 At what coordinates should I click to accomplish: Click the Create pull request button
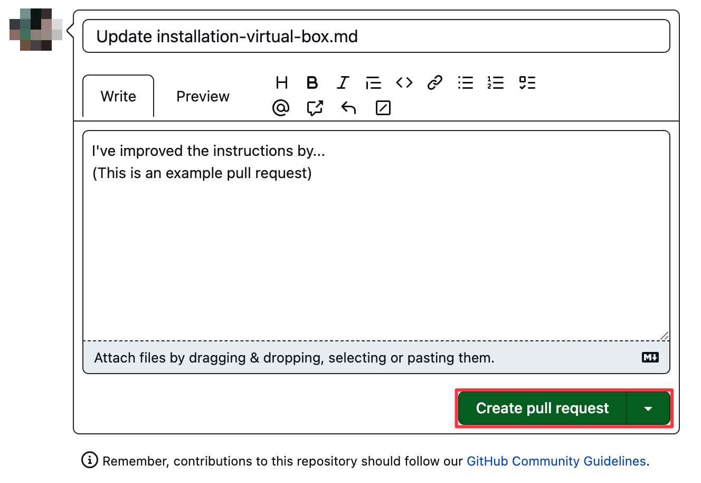click(x=542, y=408)
